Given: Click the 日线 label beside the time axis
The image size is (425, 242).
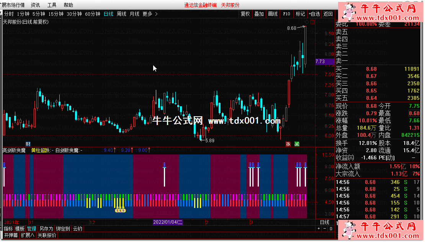Looking at the screenshot, I should pyautogui.click(x=324, y=222).
